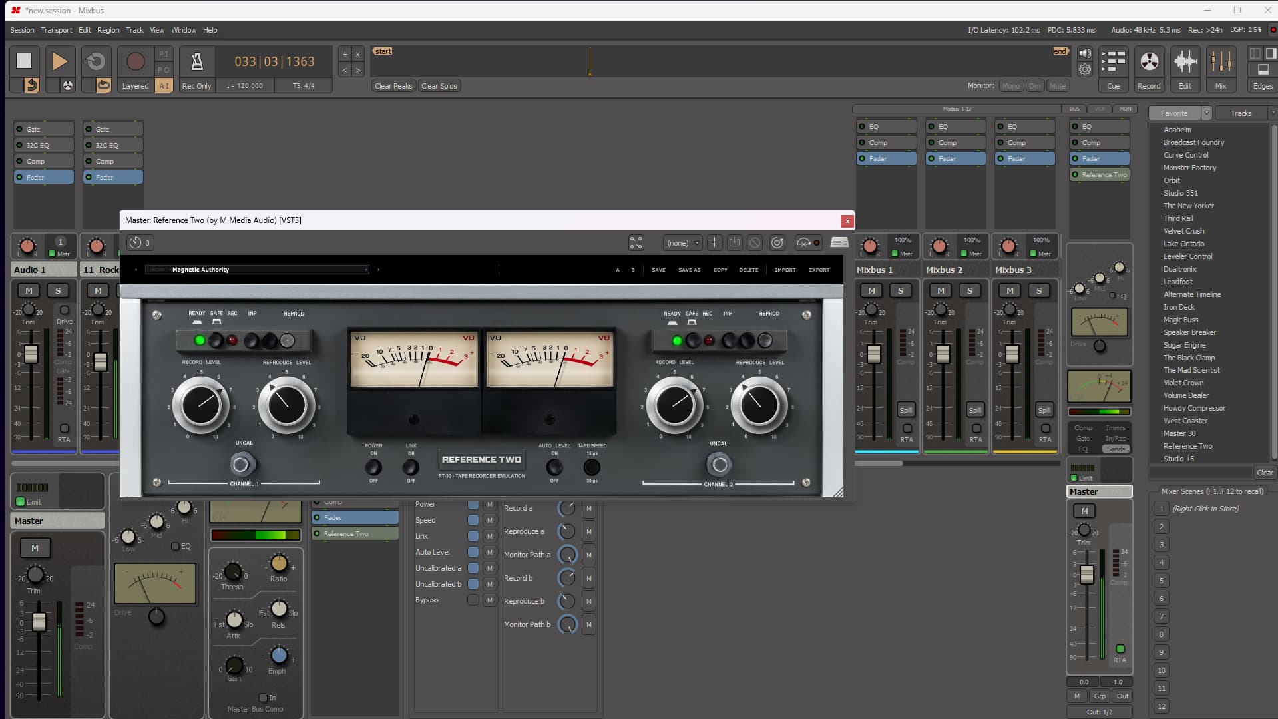Open plugin pin connections manager
The height and width of the screenshot is (719, 1278).
636,243
